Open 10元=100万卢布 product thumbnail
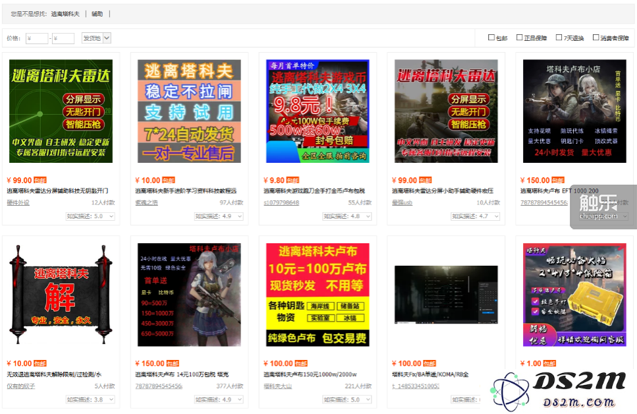Viewport: 637px width, 414px height. pos(318,295)
